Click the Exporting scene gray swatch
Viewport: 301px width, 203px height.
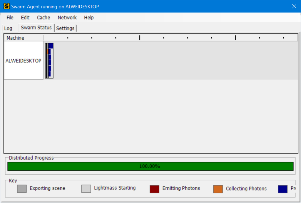[22, 189]
